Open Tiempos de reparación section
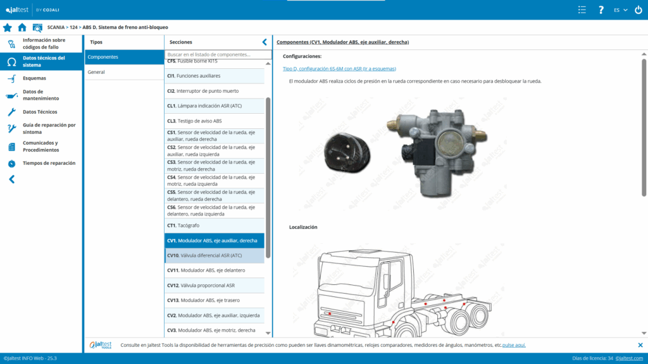Image resolution: width=648 pixels, height=364 pixels. (x=49, y=163)
